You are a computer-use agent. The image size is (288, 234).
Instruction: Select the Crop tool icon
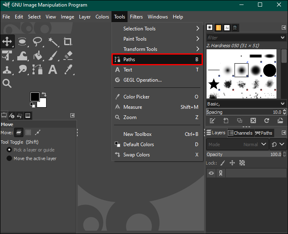tap(68, 41)
